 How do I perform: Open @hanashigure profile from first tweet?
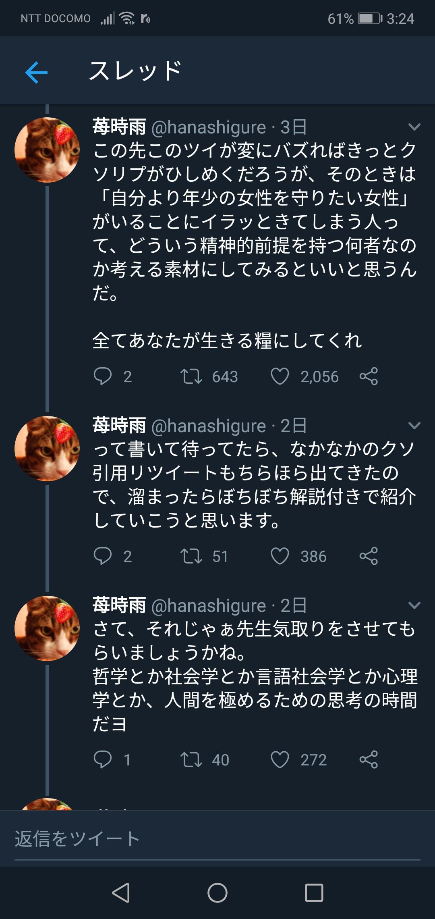208,127
